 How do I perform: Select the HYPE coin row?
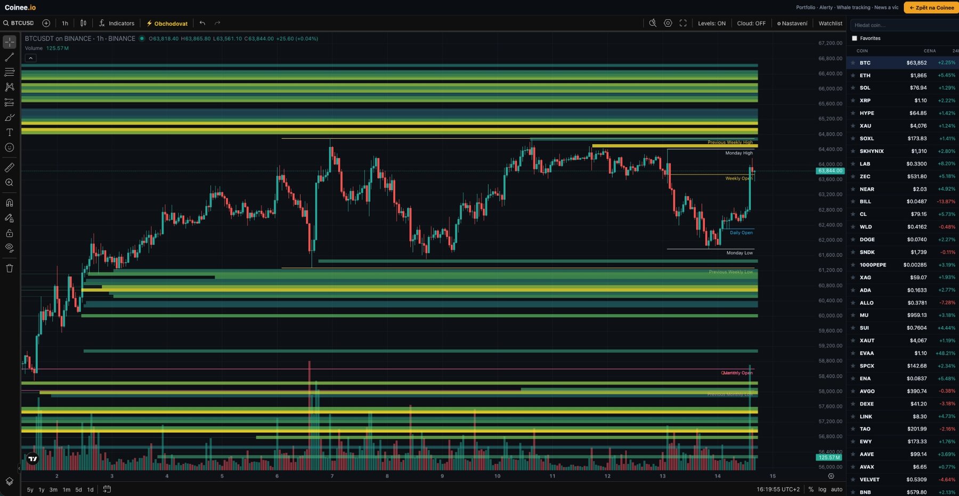pos(903,113)
